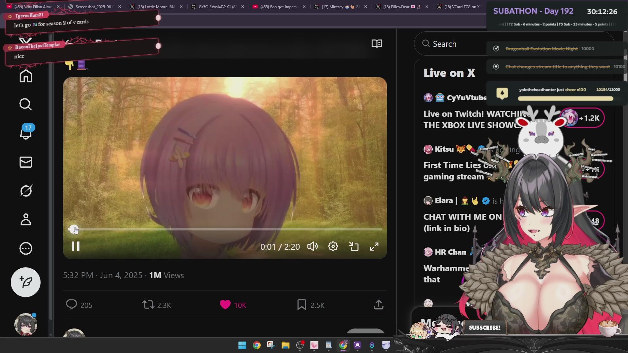Open Grok from the sidebar icon
628x353 pixels.
coord(26,191)
